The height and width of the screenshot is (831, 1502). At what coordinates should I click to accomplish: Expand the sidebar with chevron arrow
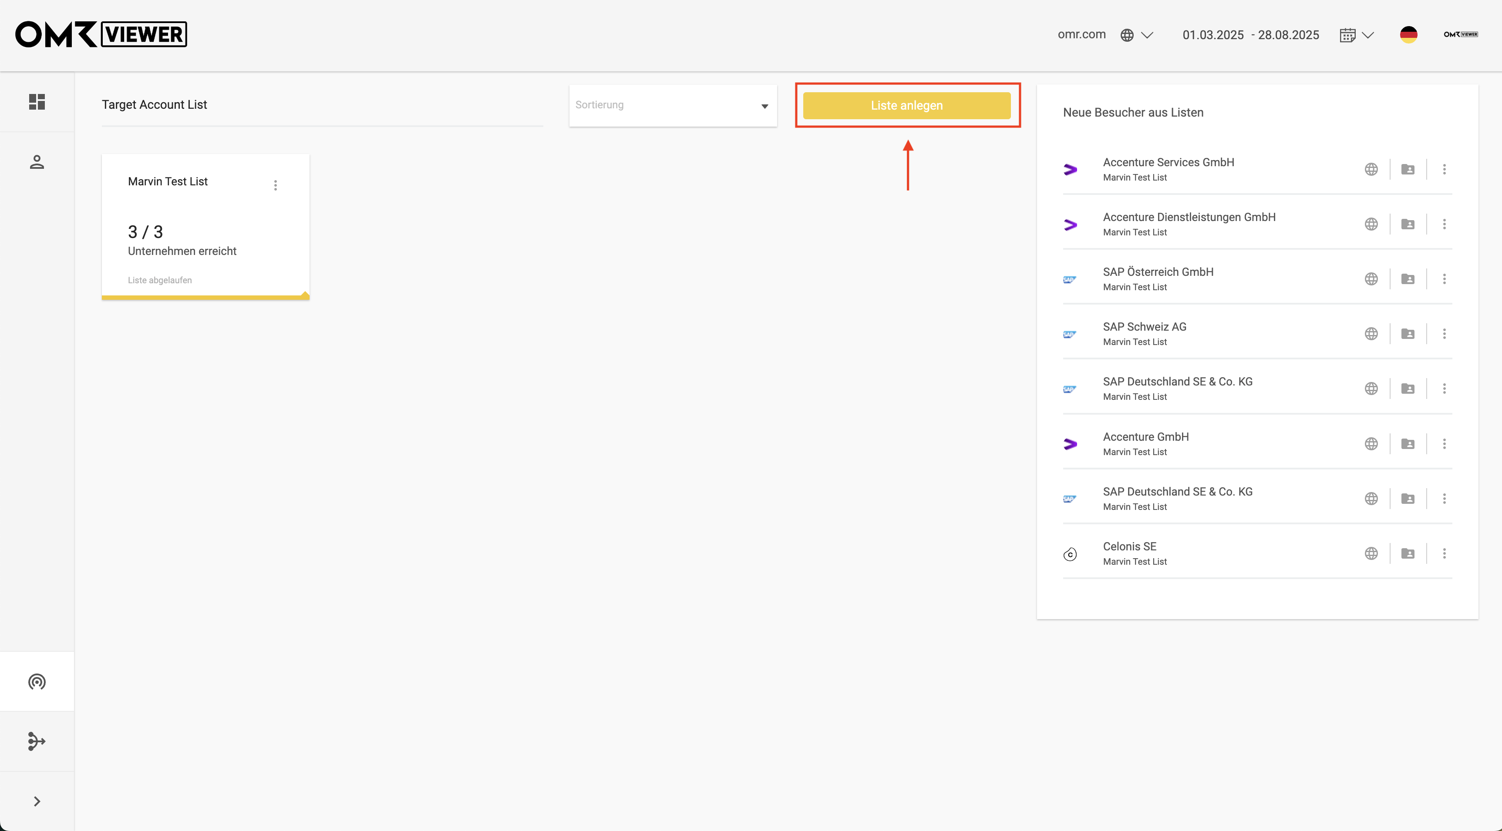(37, 801)
